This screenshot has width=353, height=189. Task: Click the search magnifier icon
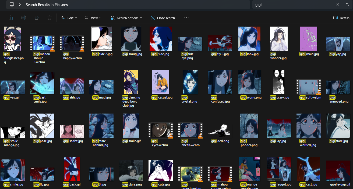[x=347, y=5]
